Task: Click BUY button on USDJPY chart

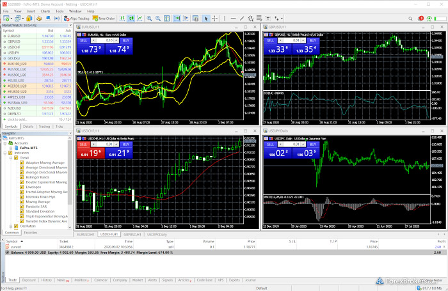Action: (313, 144)
